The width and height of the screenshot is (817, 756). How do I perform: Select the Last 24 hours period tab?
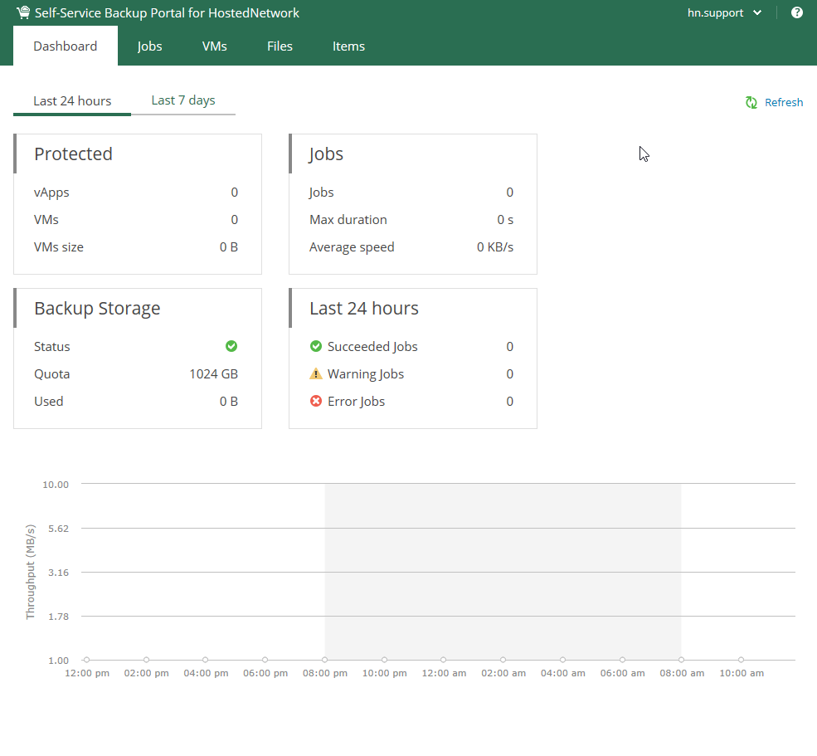coord(72,100)
